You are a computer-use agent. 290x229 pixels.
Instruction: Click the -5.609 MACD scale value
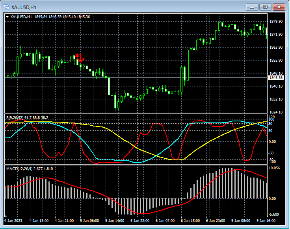click(274, 214)
